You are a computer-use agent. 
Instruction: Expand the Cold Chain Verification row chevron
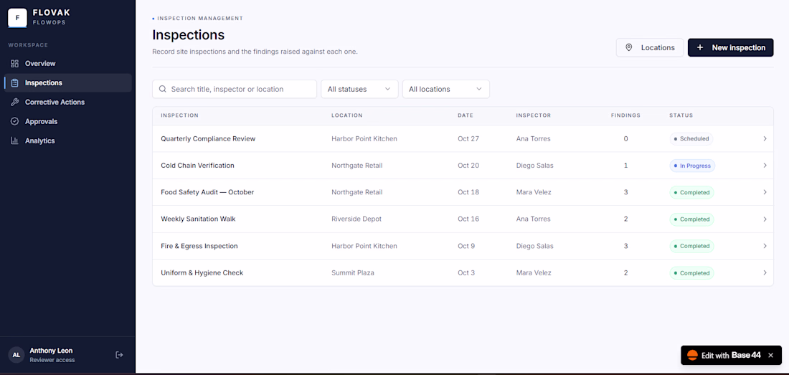point(765,166)
